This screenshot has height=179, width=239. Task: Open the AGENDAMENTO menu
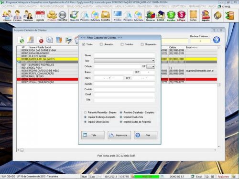click(27, 6)
